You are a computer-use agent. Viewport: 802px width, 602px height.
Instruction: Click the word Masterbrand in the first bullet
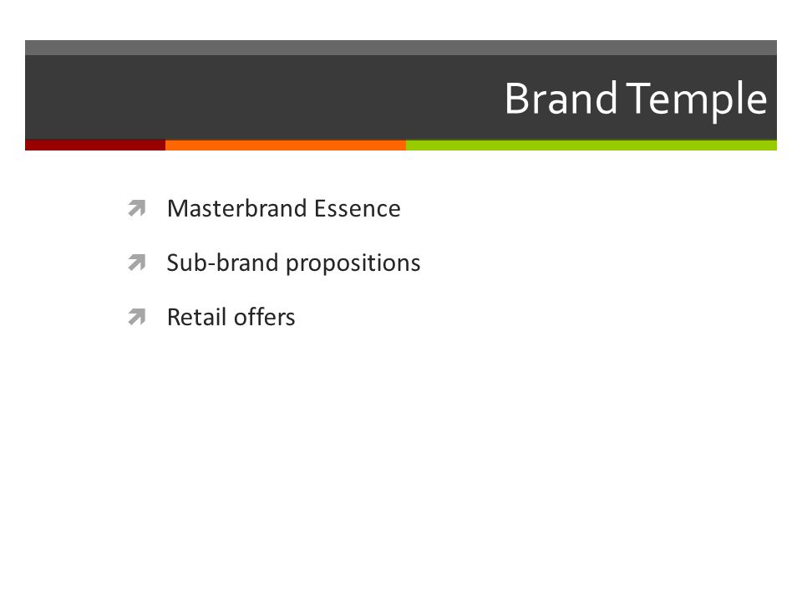236,208
